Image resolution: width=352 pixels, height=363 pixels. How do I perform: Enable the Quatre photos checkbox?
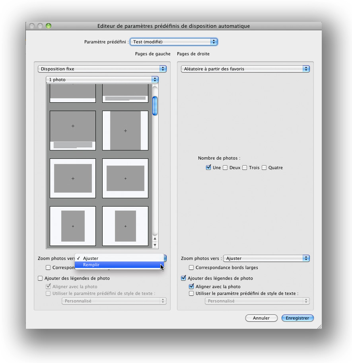coord(264,168)
